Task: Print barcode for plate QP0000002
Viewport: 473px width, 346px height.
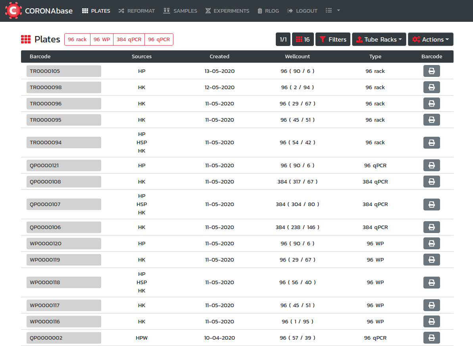Action: (431, 338)
